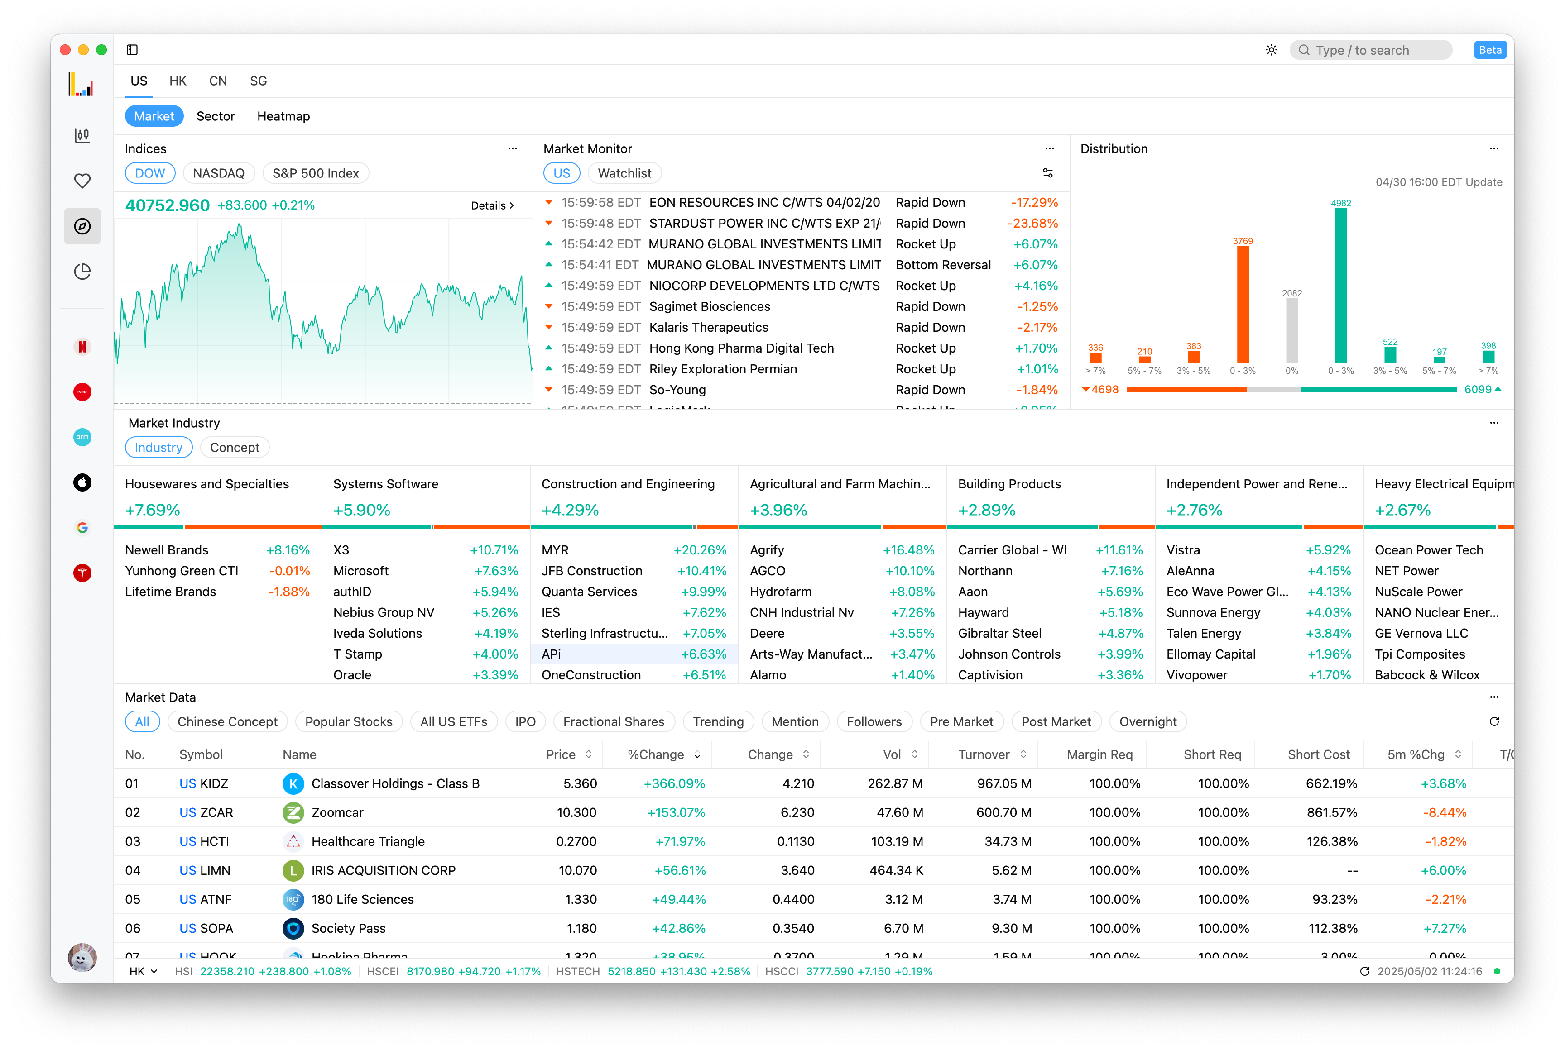Open the candlestick chart sidebar icon

(x=82, y=135)
